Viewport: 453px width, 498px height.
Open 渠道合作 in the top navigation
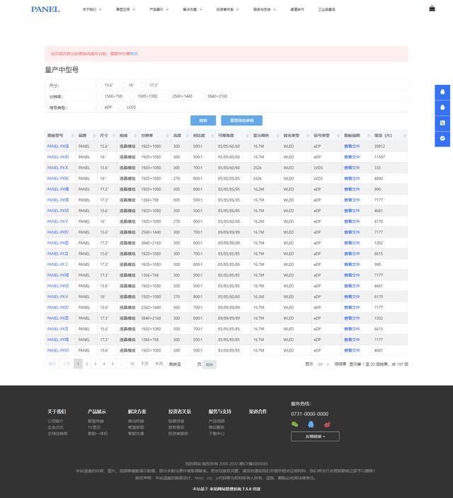(297, 9)
